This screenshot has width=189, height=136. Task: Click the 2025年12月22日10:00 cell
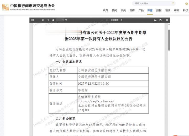(x=113, y=84)
